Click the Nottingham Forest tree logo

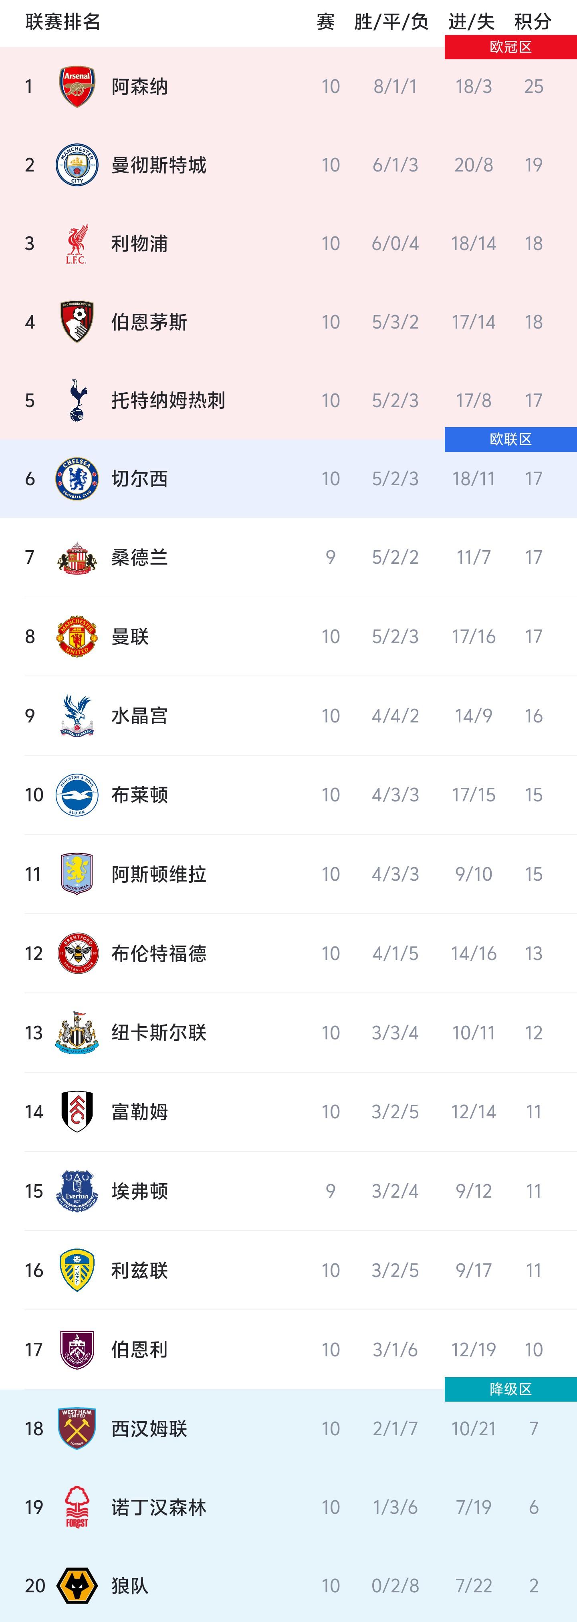click(77, 1507)
